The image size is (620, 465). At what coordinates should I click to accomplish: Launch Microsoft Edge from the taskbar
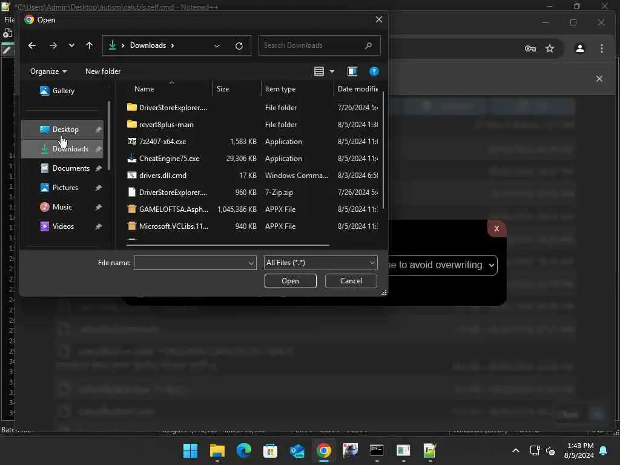pos(243,450)
